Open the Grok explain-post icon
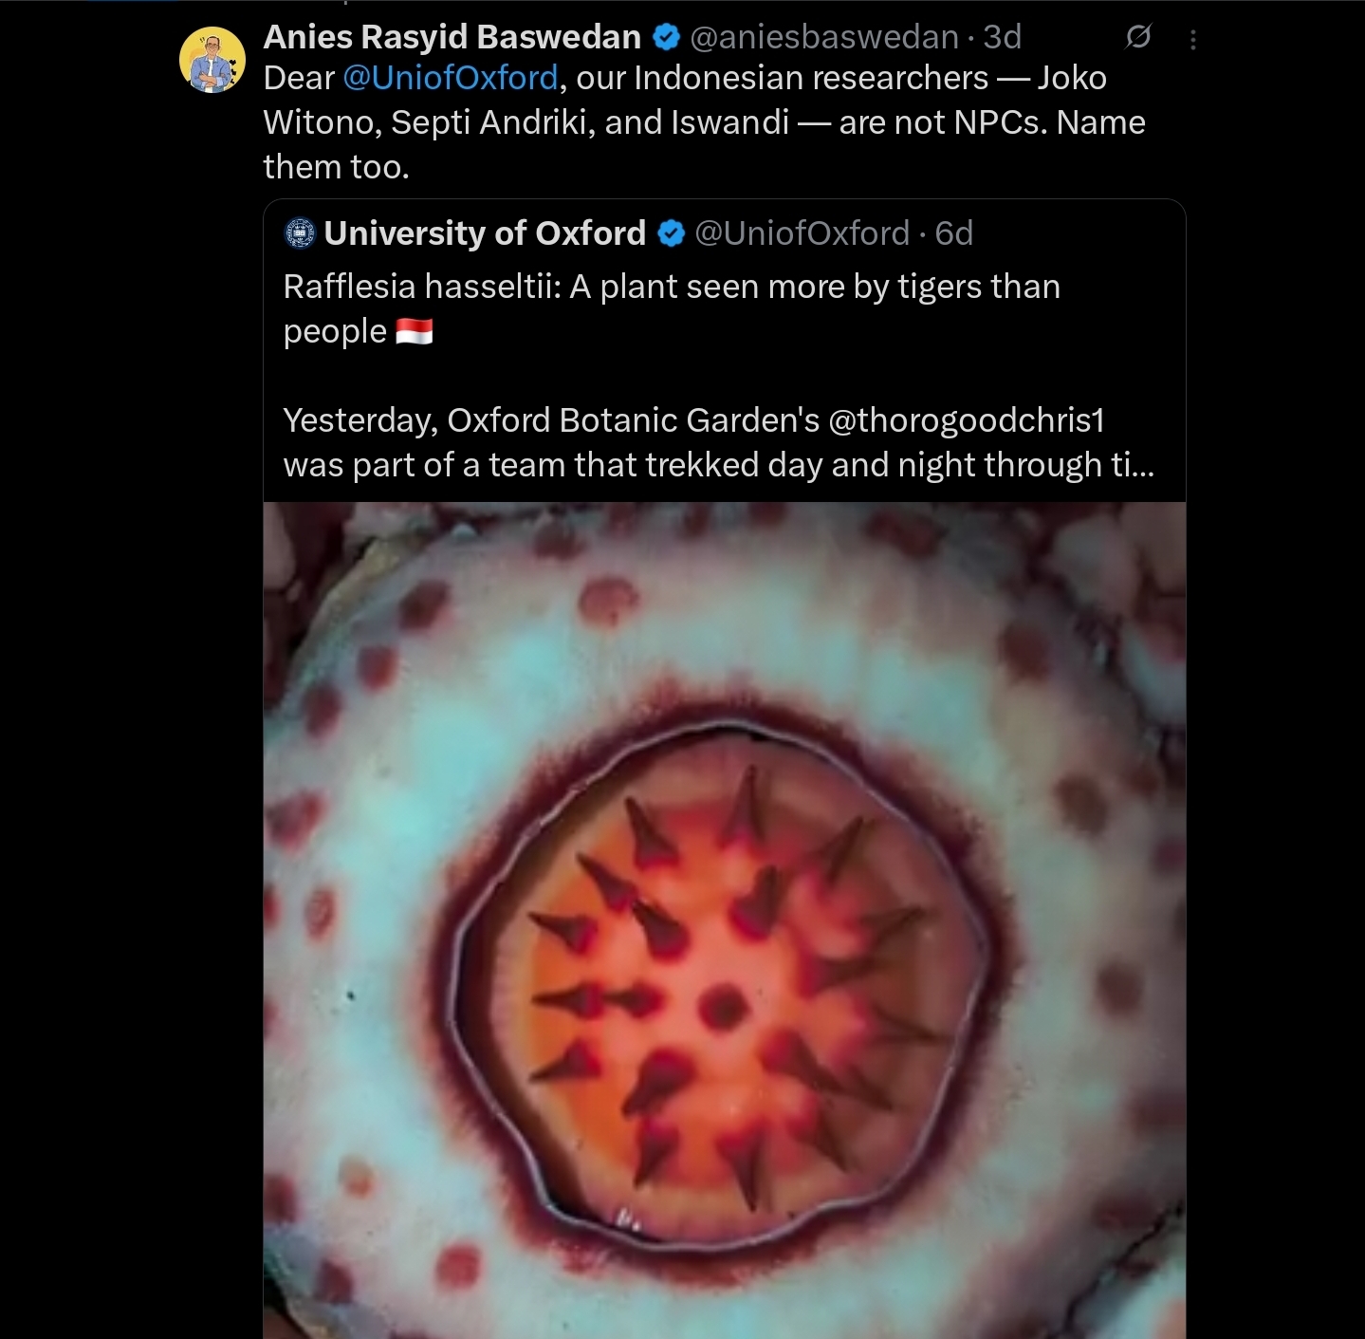This screenshot has height=1339, width=1365. tap(1137, 37)
